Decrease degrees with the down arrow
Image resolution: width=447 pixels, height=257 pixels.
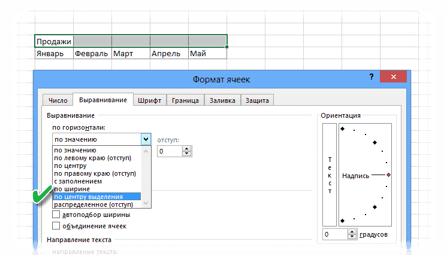pos(352,237)
